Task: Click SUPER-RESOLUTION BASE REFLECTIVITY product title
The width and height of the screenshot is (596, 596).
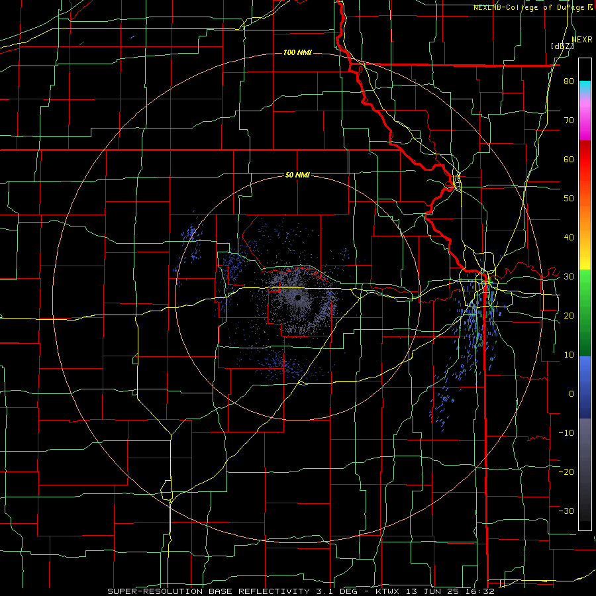Action: pyautogui.click(x=209, y=591)
